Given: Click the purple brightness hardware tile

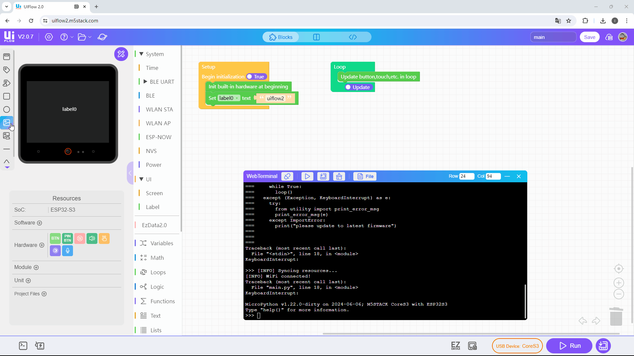Looking at the screenshot, I should pos(55,251).
